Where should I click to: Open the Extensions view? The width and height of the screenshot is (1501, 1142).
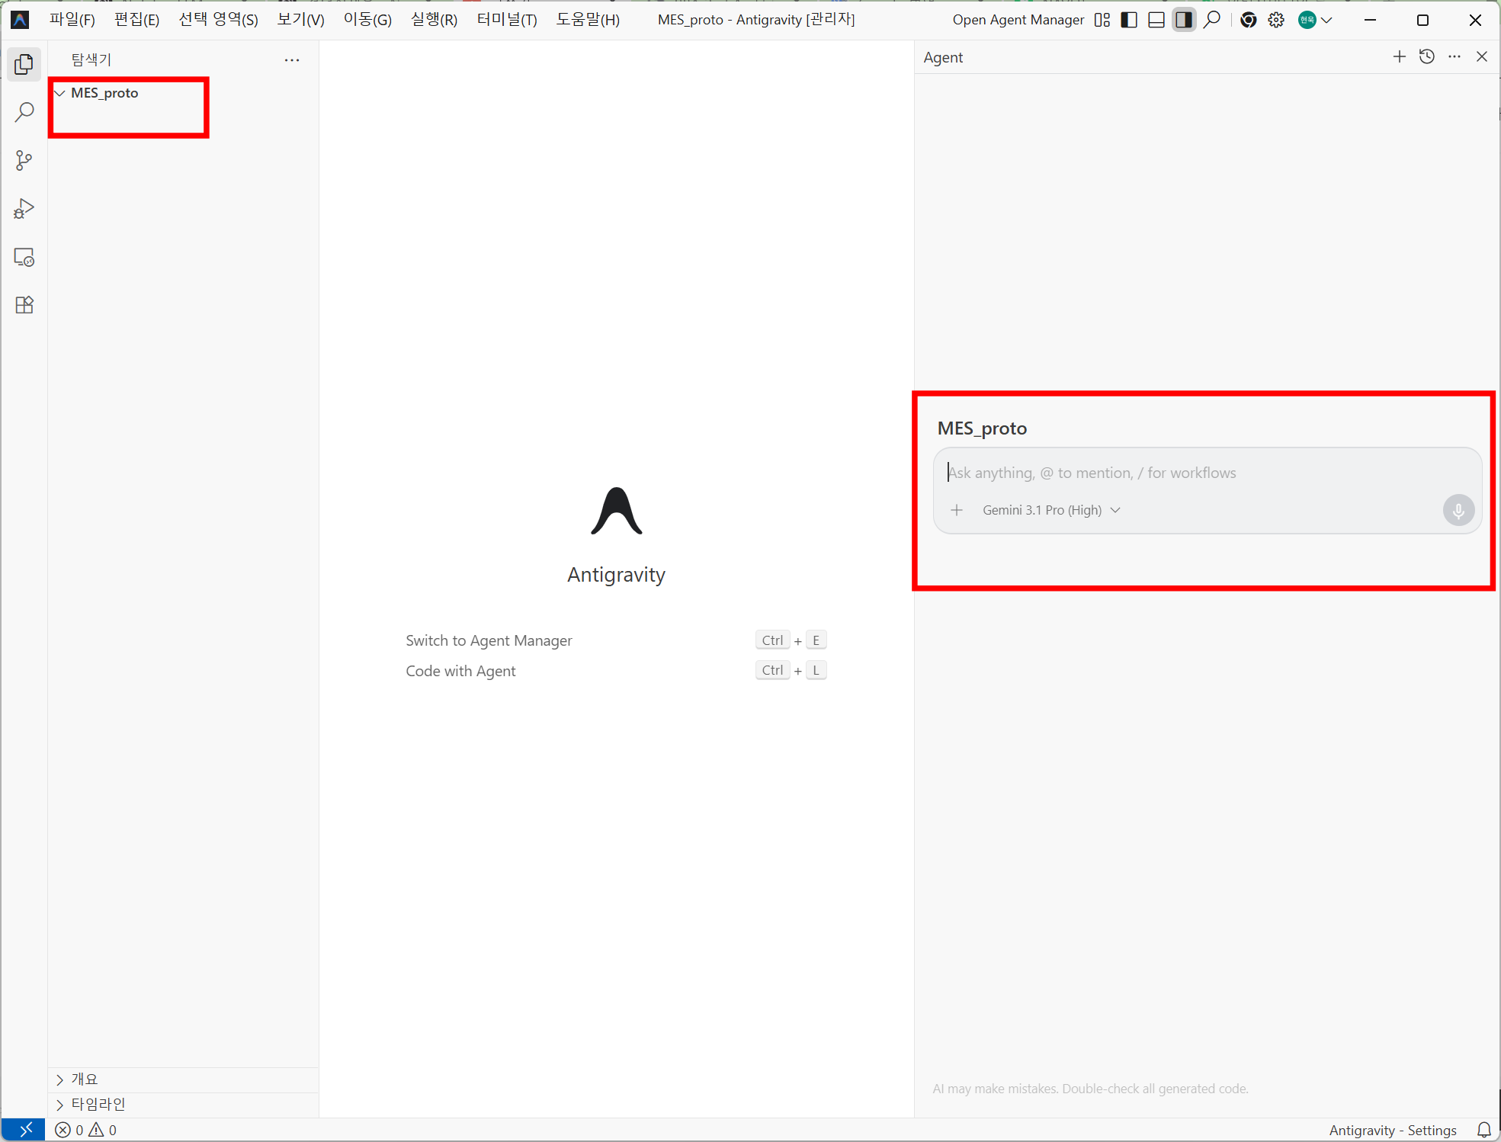click(x=24, y=305)
